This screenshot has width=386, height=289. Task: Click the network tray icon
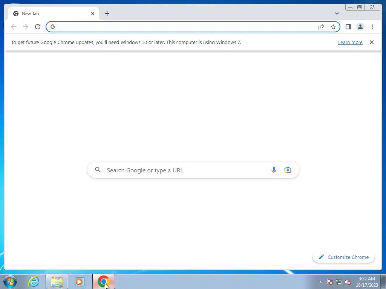click(x=339, y=282)
